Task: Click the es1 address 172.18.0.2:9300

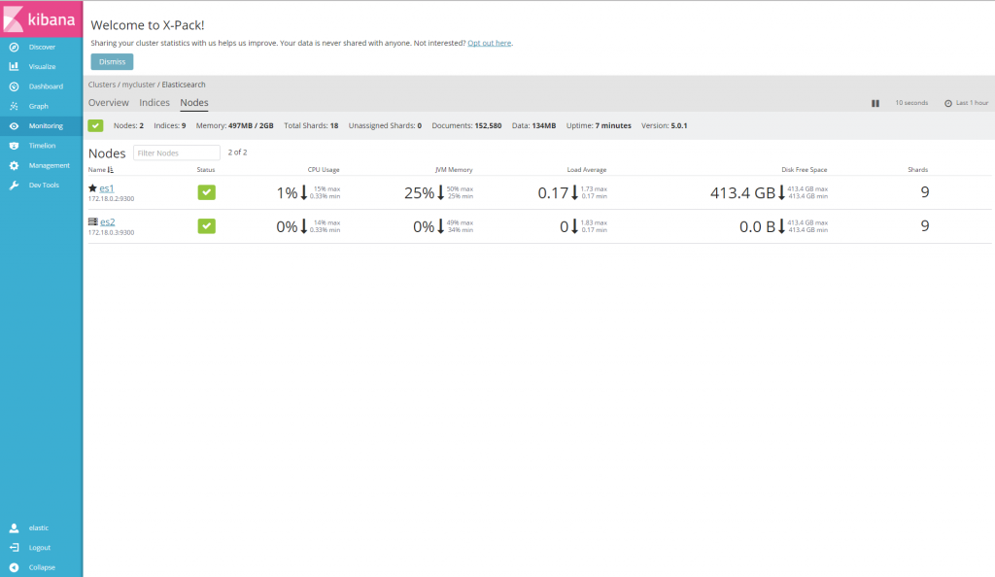Action: click(111, 198)
